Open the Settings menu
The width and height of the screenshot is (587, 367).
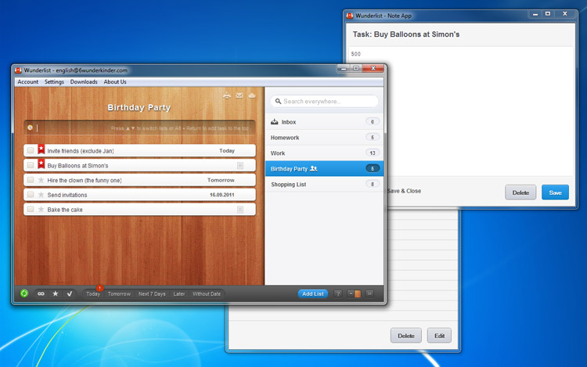tap(54, 81)
